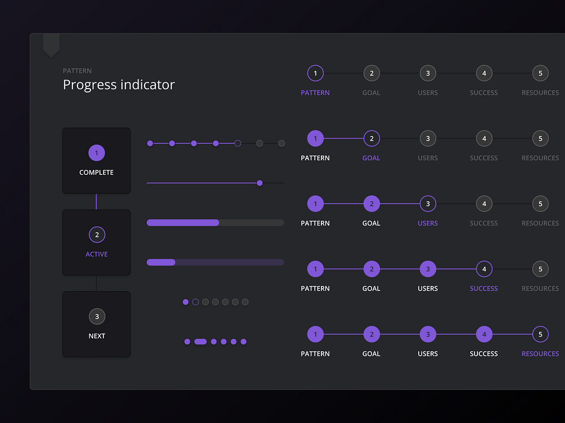Click the round handle on the thin slider line
The height and width of the screenshot is (423, 565).
pyautogui.click(x=259, y=183)
